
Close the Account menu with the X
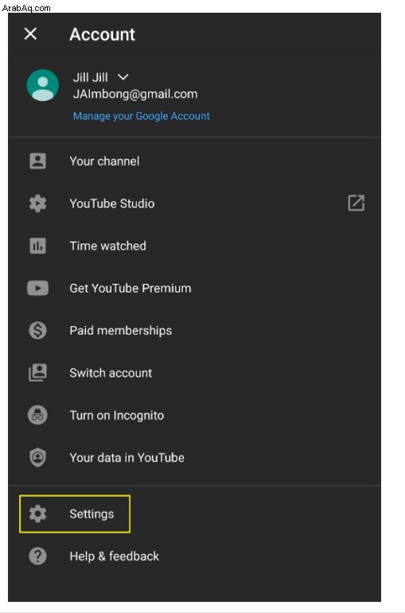(30, 34)
